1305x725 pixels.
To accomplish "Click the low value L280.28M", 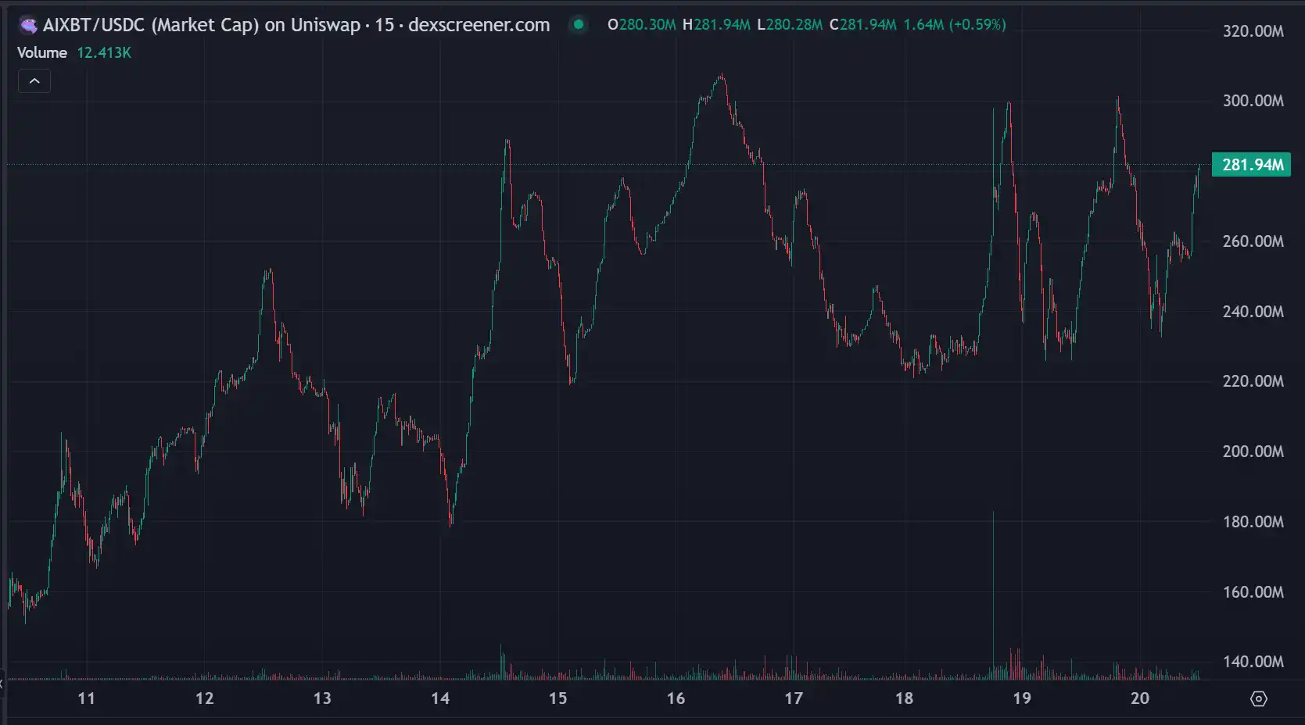I will (x=790, y=25).
